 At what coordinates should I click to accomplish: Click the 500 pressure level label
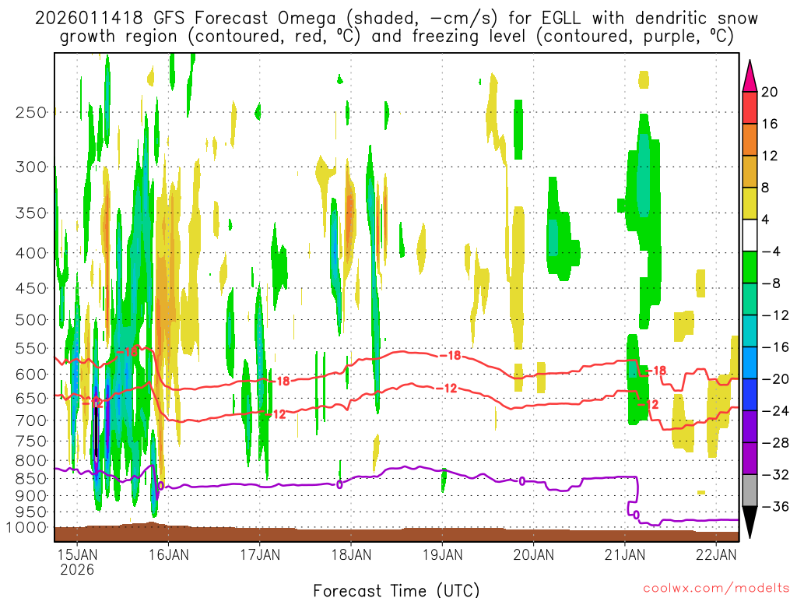31,320
